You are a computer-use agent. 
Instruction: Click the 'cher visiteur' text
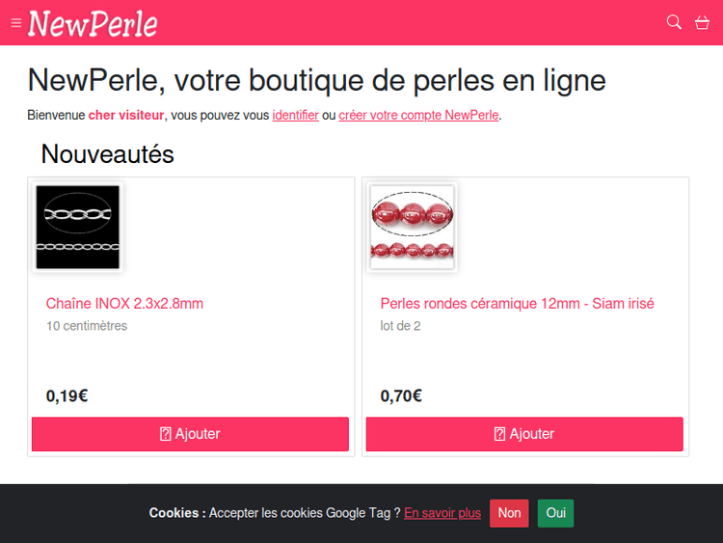point(126,116)
